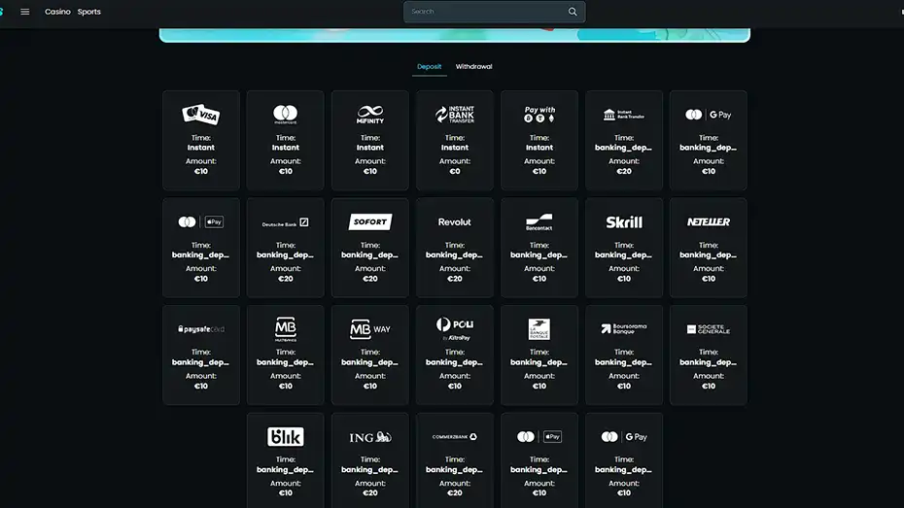Choose the Instant Bank Transfer arrows logo
904x508 pixels.
click(455, 114)
